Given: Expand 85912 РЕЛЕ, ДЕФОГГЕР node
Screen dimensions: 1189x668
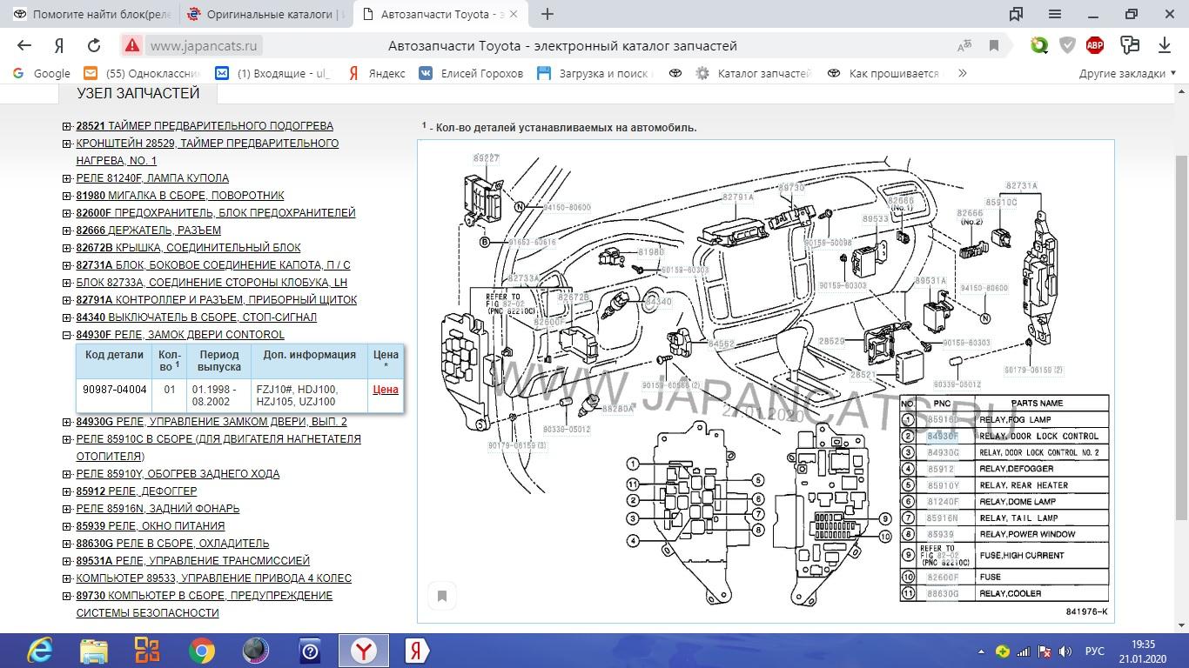Looking at the screenshot, I should (66, 491).
